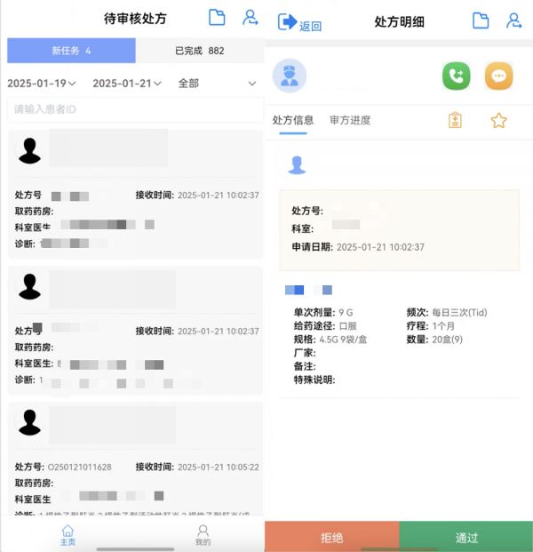Click 规格 4.5G 9袋/盒 value
The image size is (533, 552).
click(343, 340)
